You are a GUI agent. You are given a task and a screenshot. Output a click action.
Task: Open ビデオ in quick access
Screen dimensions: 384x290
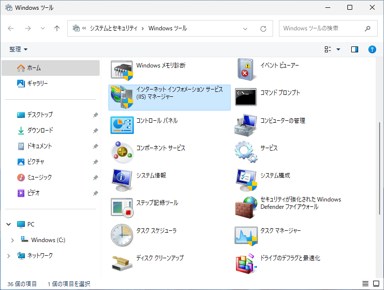point(50,193)
